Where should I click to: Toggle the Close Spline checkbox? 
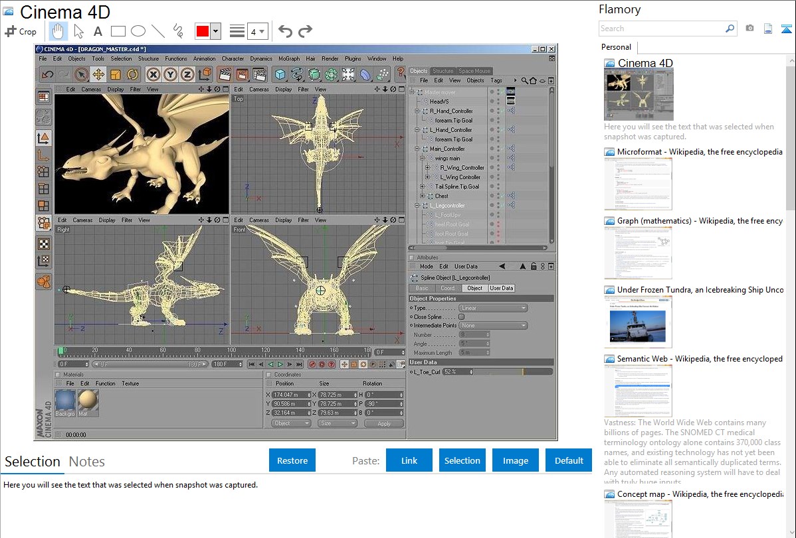pos(462,317)
